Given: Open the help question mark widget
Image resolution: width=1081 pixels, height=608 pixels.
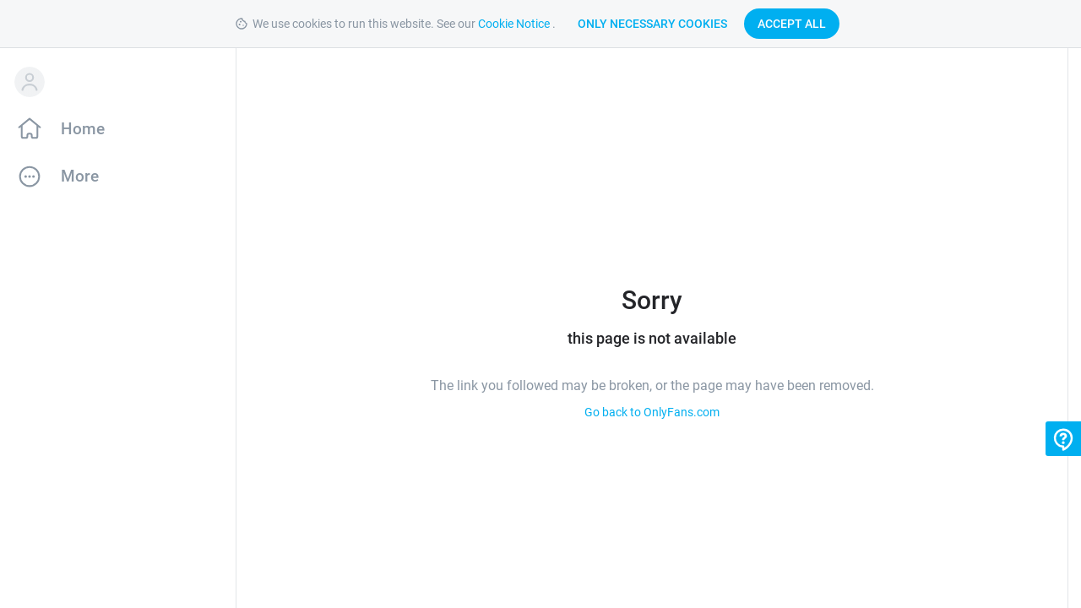Looking at the screenshot, I should coord(1063,439).
